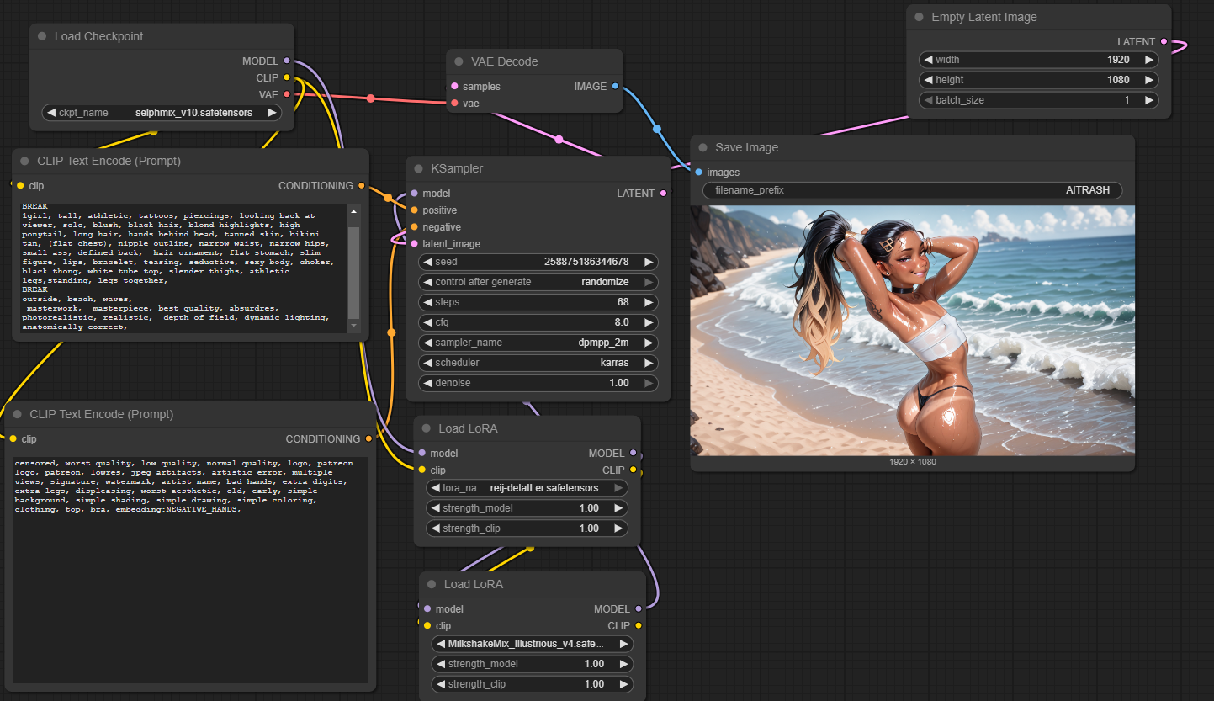The height and width of the screenshot is (701, 1214).
Task: Click the filename_prefix AITRASH field
Action: (912, 190)
